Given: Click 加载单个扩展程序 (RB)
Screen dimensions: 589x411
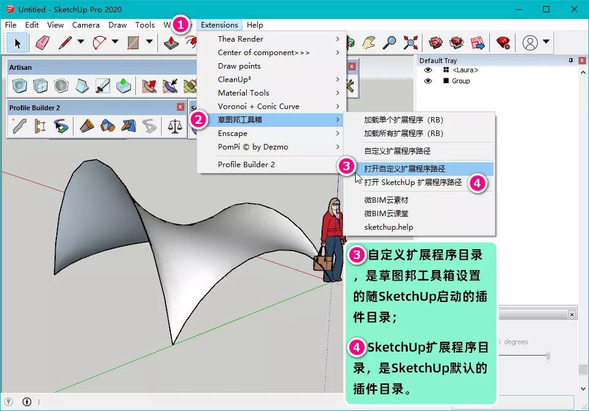Looking at the screenshot, I should pyautogui.click(x=419, y=120).
